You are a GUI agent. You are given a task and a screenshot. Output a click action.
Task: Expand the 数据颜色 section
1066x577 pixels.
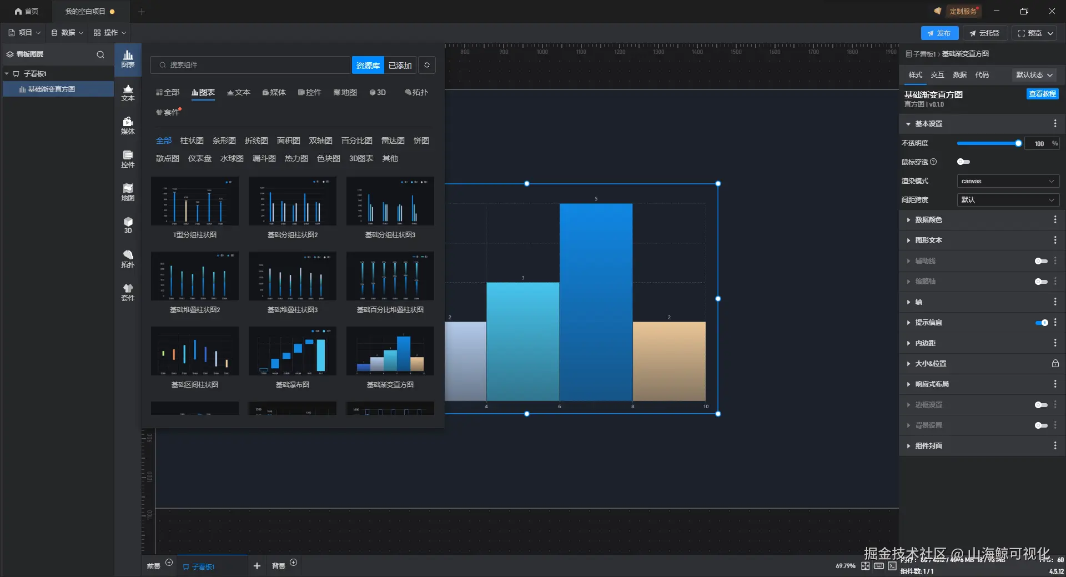tap(908, 220)
